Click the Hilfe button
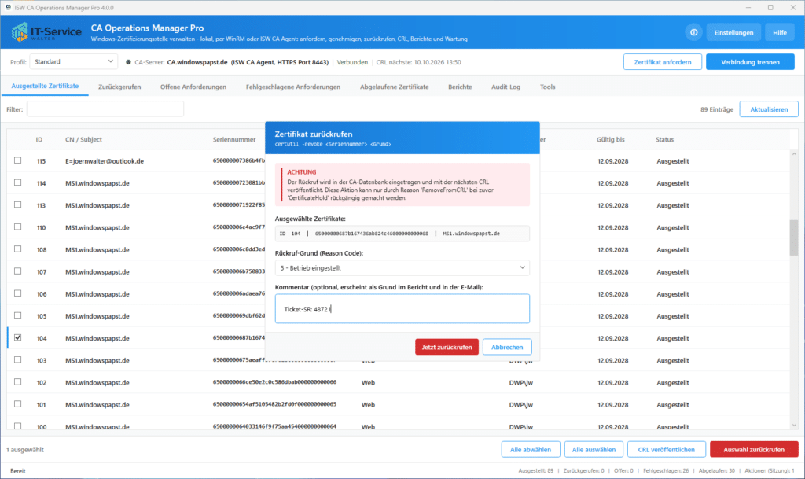 point(779,32)
